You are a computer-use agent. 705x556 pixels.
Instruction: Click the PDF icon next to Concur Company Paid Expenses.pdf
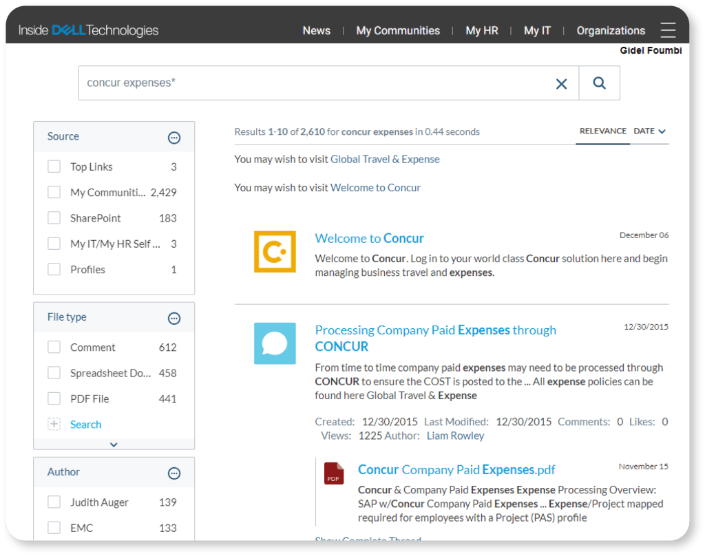[334, 473]
